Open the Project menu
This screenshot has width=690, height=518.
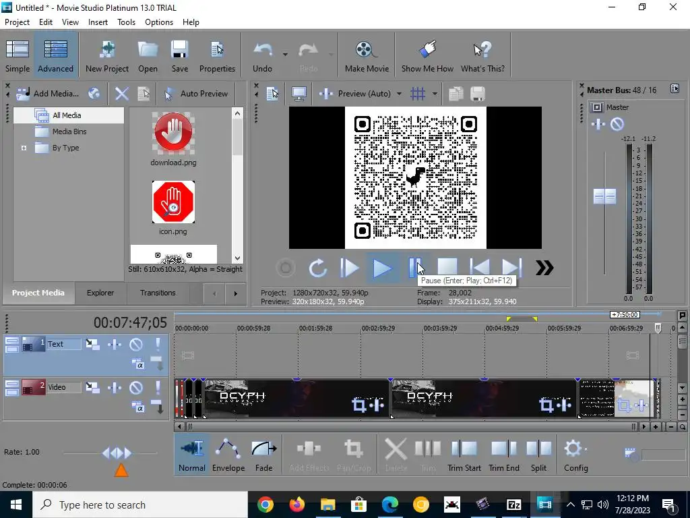pyautogui.click(x=17, y=22)
